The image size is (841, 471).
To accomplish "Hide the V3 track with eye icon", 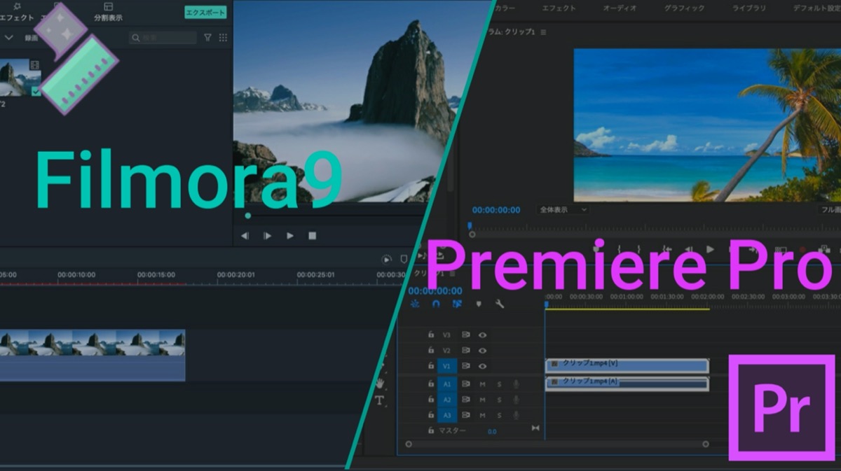I will pos(482,335).
